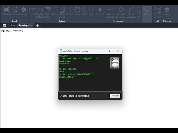
Task: Click the 'ACTIVE LICENCE' heading text
Action: pyautogui.click(x=68, y=69)
